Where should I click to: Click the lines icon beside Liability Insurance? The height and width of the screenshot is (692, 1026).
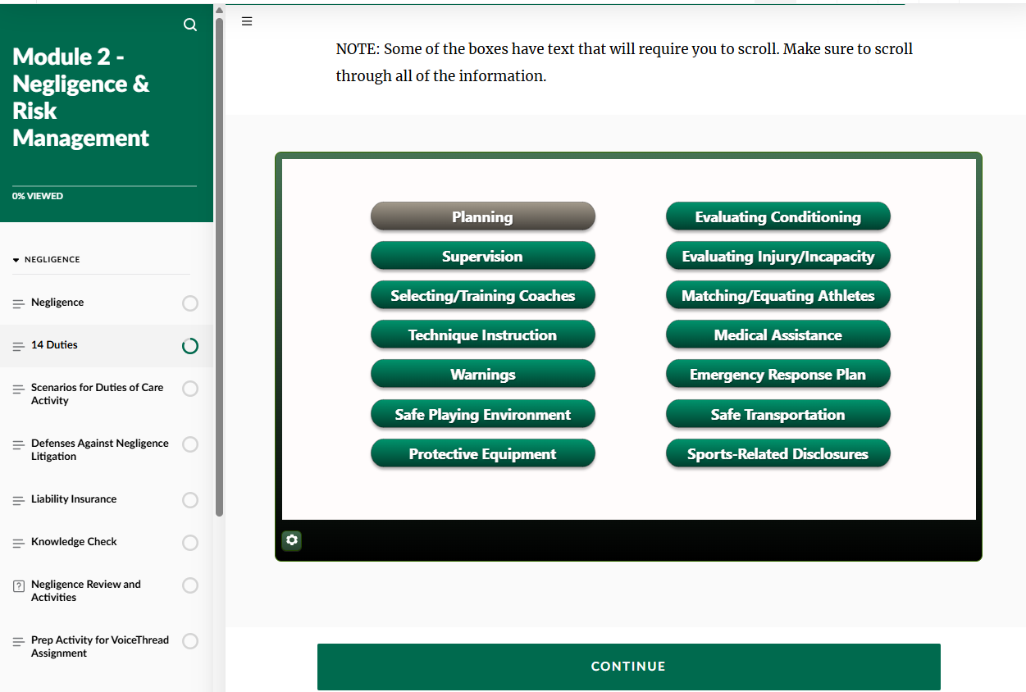point(17,499)
